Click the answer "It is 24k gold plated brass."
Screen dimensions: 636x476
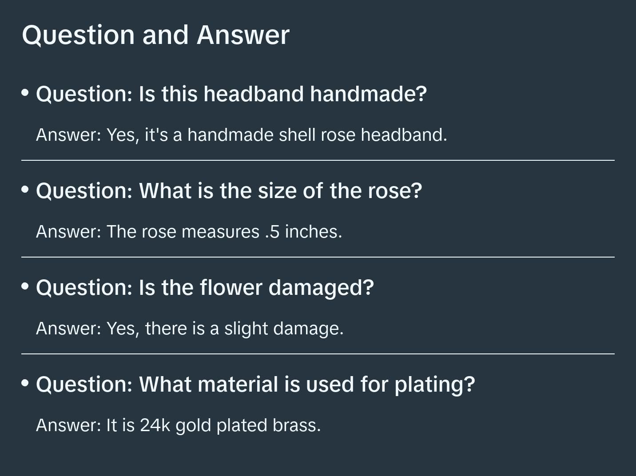coord(178,425)
